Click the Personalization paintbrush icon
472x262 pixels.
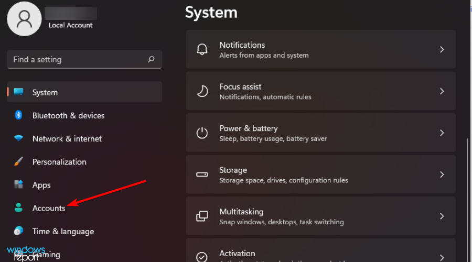[18, 161]
